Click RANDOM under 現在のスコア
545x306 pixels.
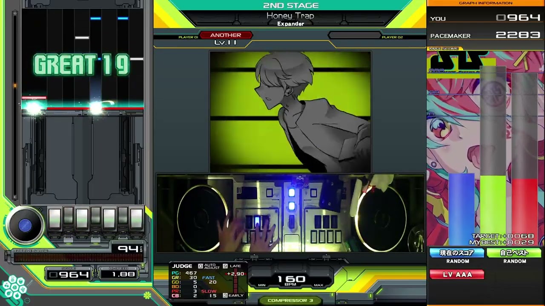tap(457, 261)
